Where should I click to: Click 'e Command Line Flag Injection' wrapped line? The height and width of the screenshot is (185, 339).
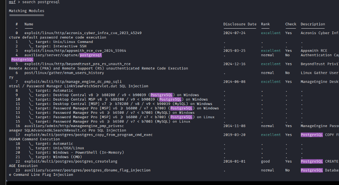41,175
